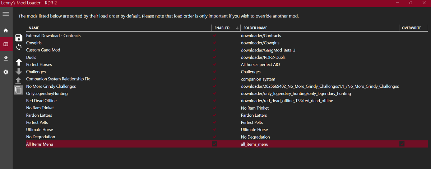Sort mods by the NAME column header
The image size is (431, 169).
[x=34, y=28]
